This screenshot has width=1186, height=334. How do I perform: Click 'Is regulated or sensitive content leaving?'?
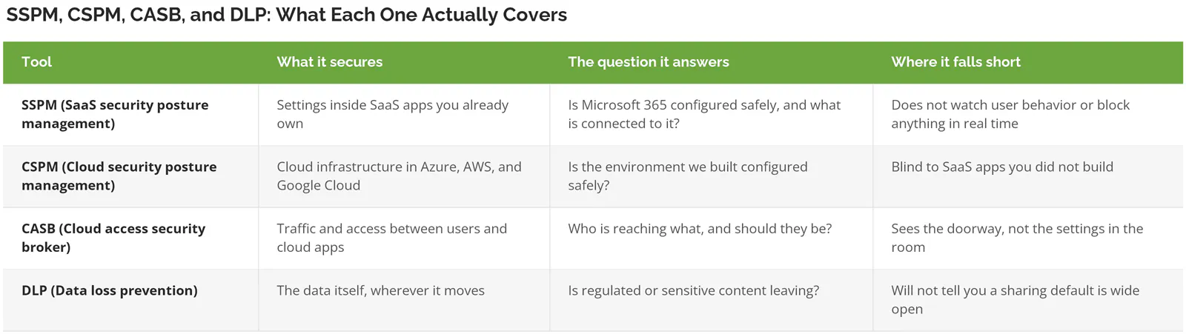tap(693, 290)
